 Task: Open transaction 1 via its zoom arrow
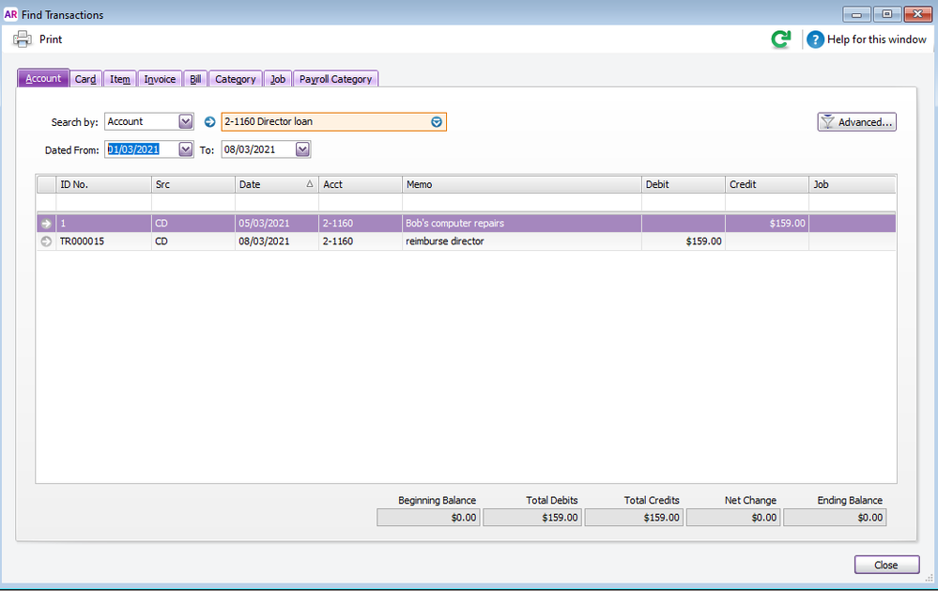[46, 224]
